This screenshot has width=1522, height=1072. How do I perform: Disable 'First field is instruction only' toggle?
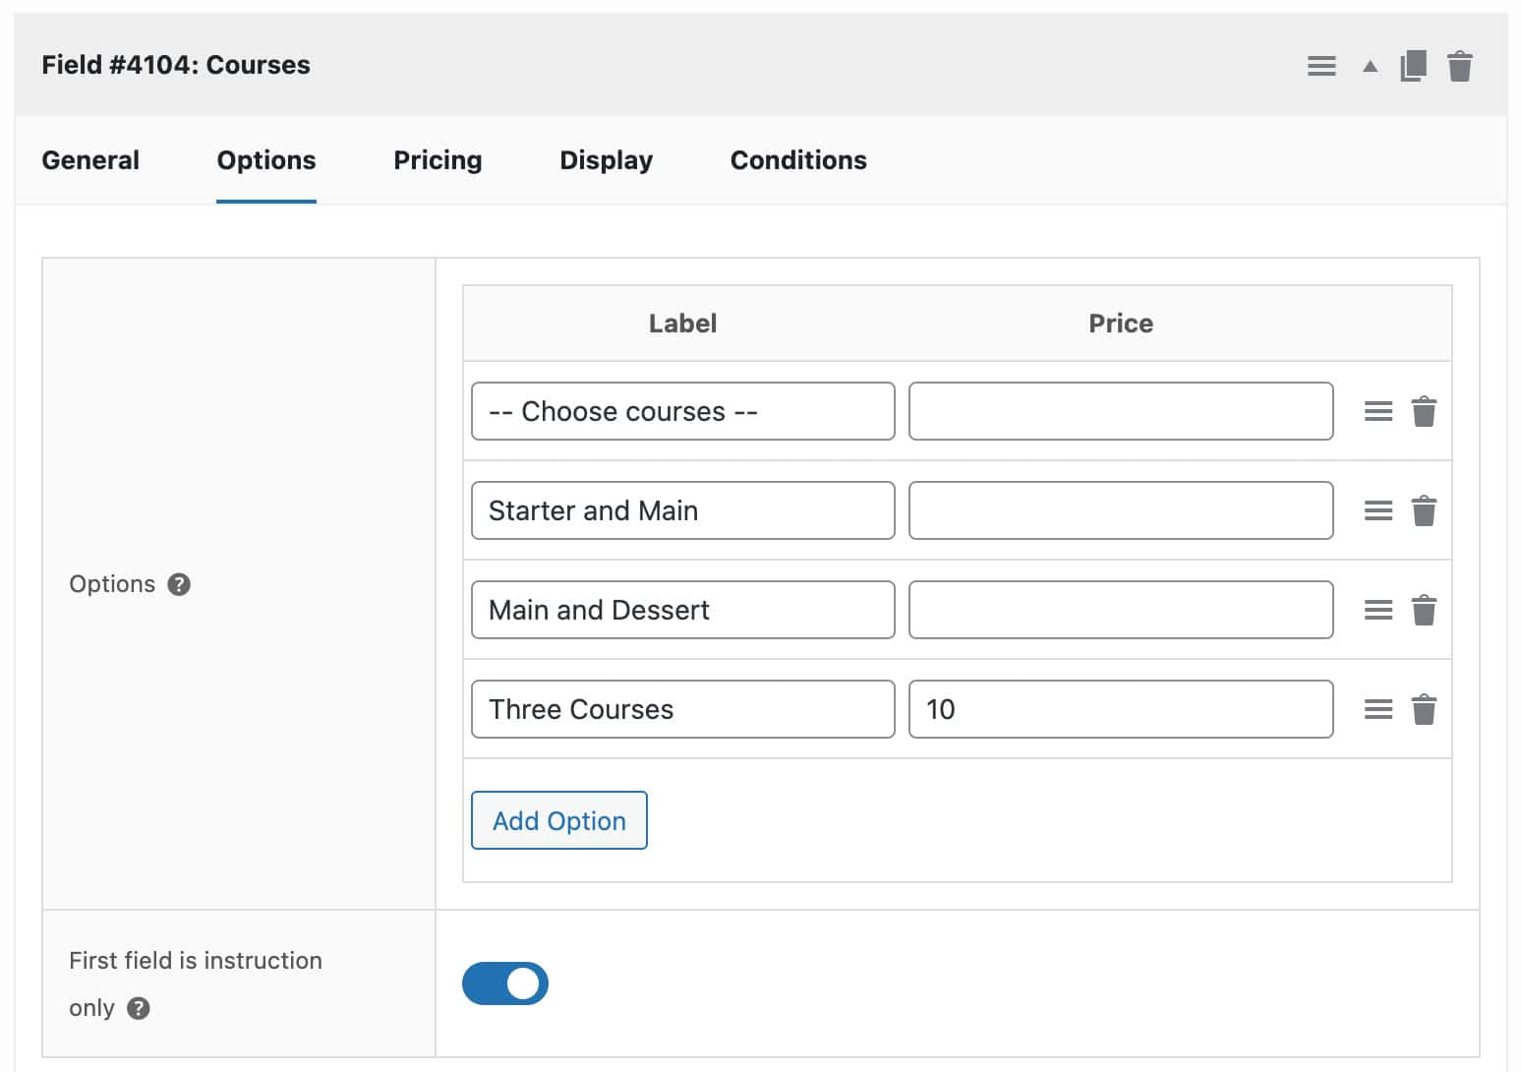coord(505,983)
